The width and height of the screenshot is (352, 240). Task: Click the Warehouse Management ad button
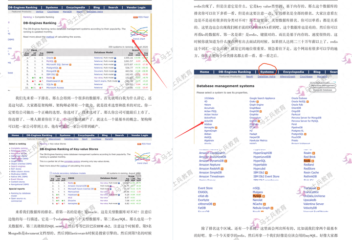pyautogui.click(x=323, y=86)
